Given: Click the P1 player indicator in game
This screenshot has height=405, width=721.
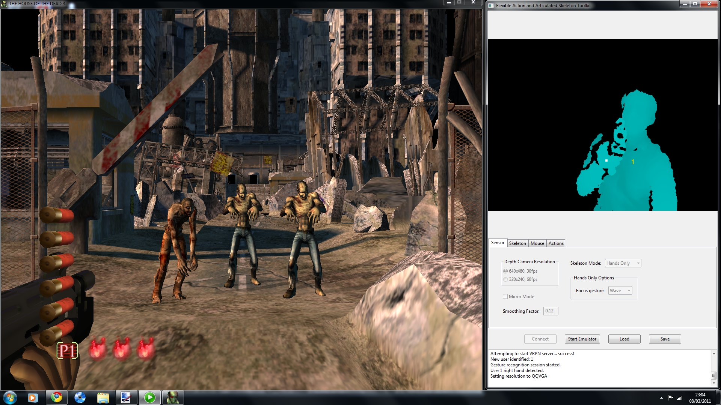Looking at the screenshot, I should tap(67, 351).
